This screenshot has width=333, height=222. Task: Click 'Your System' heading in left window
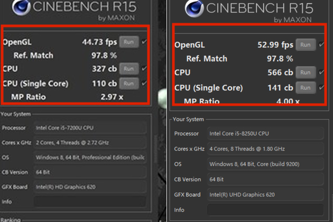coord(16,114)
